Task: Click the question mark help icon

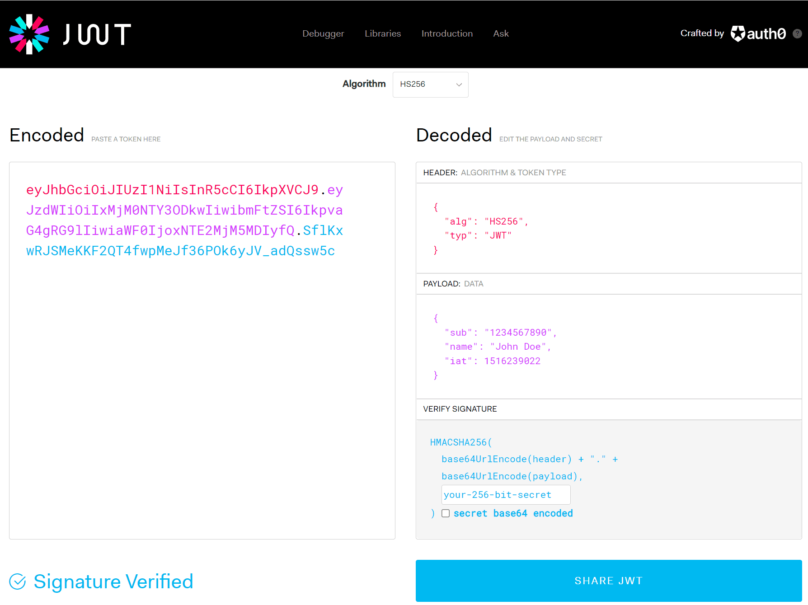Action: pyautogui.click(x=797, y=34)
